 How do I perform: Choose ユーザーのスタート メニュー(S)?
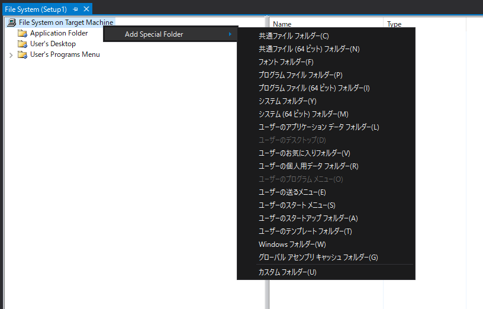point(326,205)
